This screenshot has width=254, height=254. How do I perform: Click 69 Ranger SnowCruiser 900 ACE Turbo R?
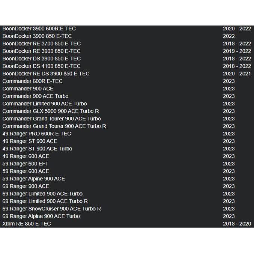click(51, 209)
